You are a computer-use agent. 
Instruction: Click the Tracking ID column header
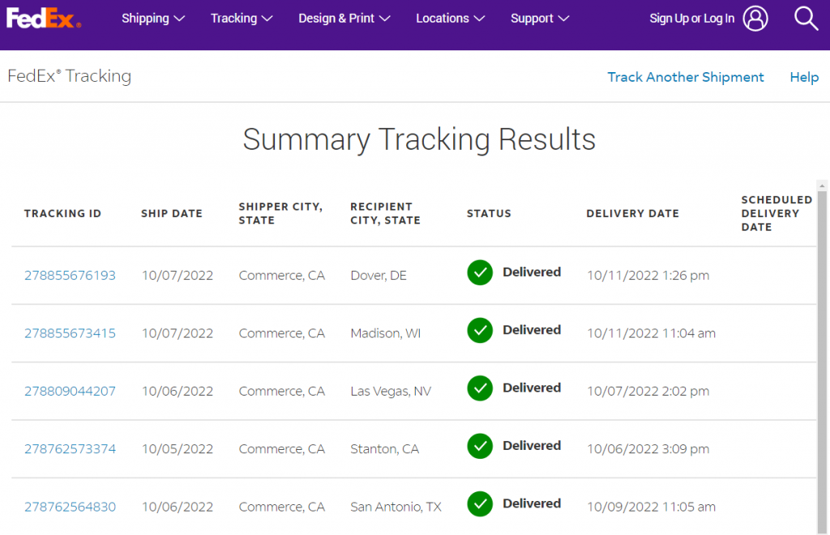pyautogui.click(x=62, y=213)
